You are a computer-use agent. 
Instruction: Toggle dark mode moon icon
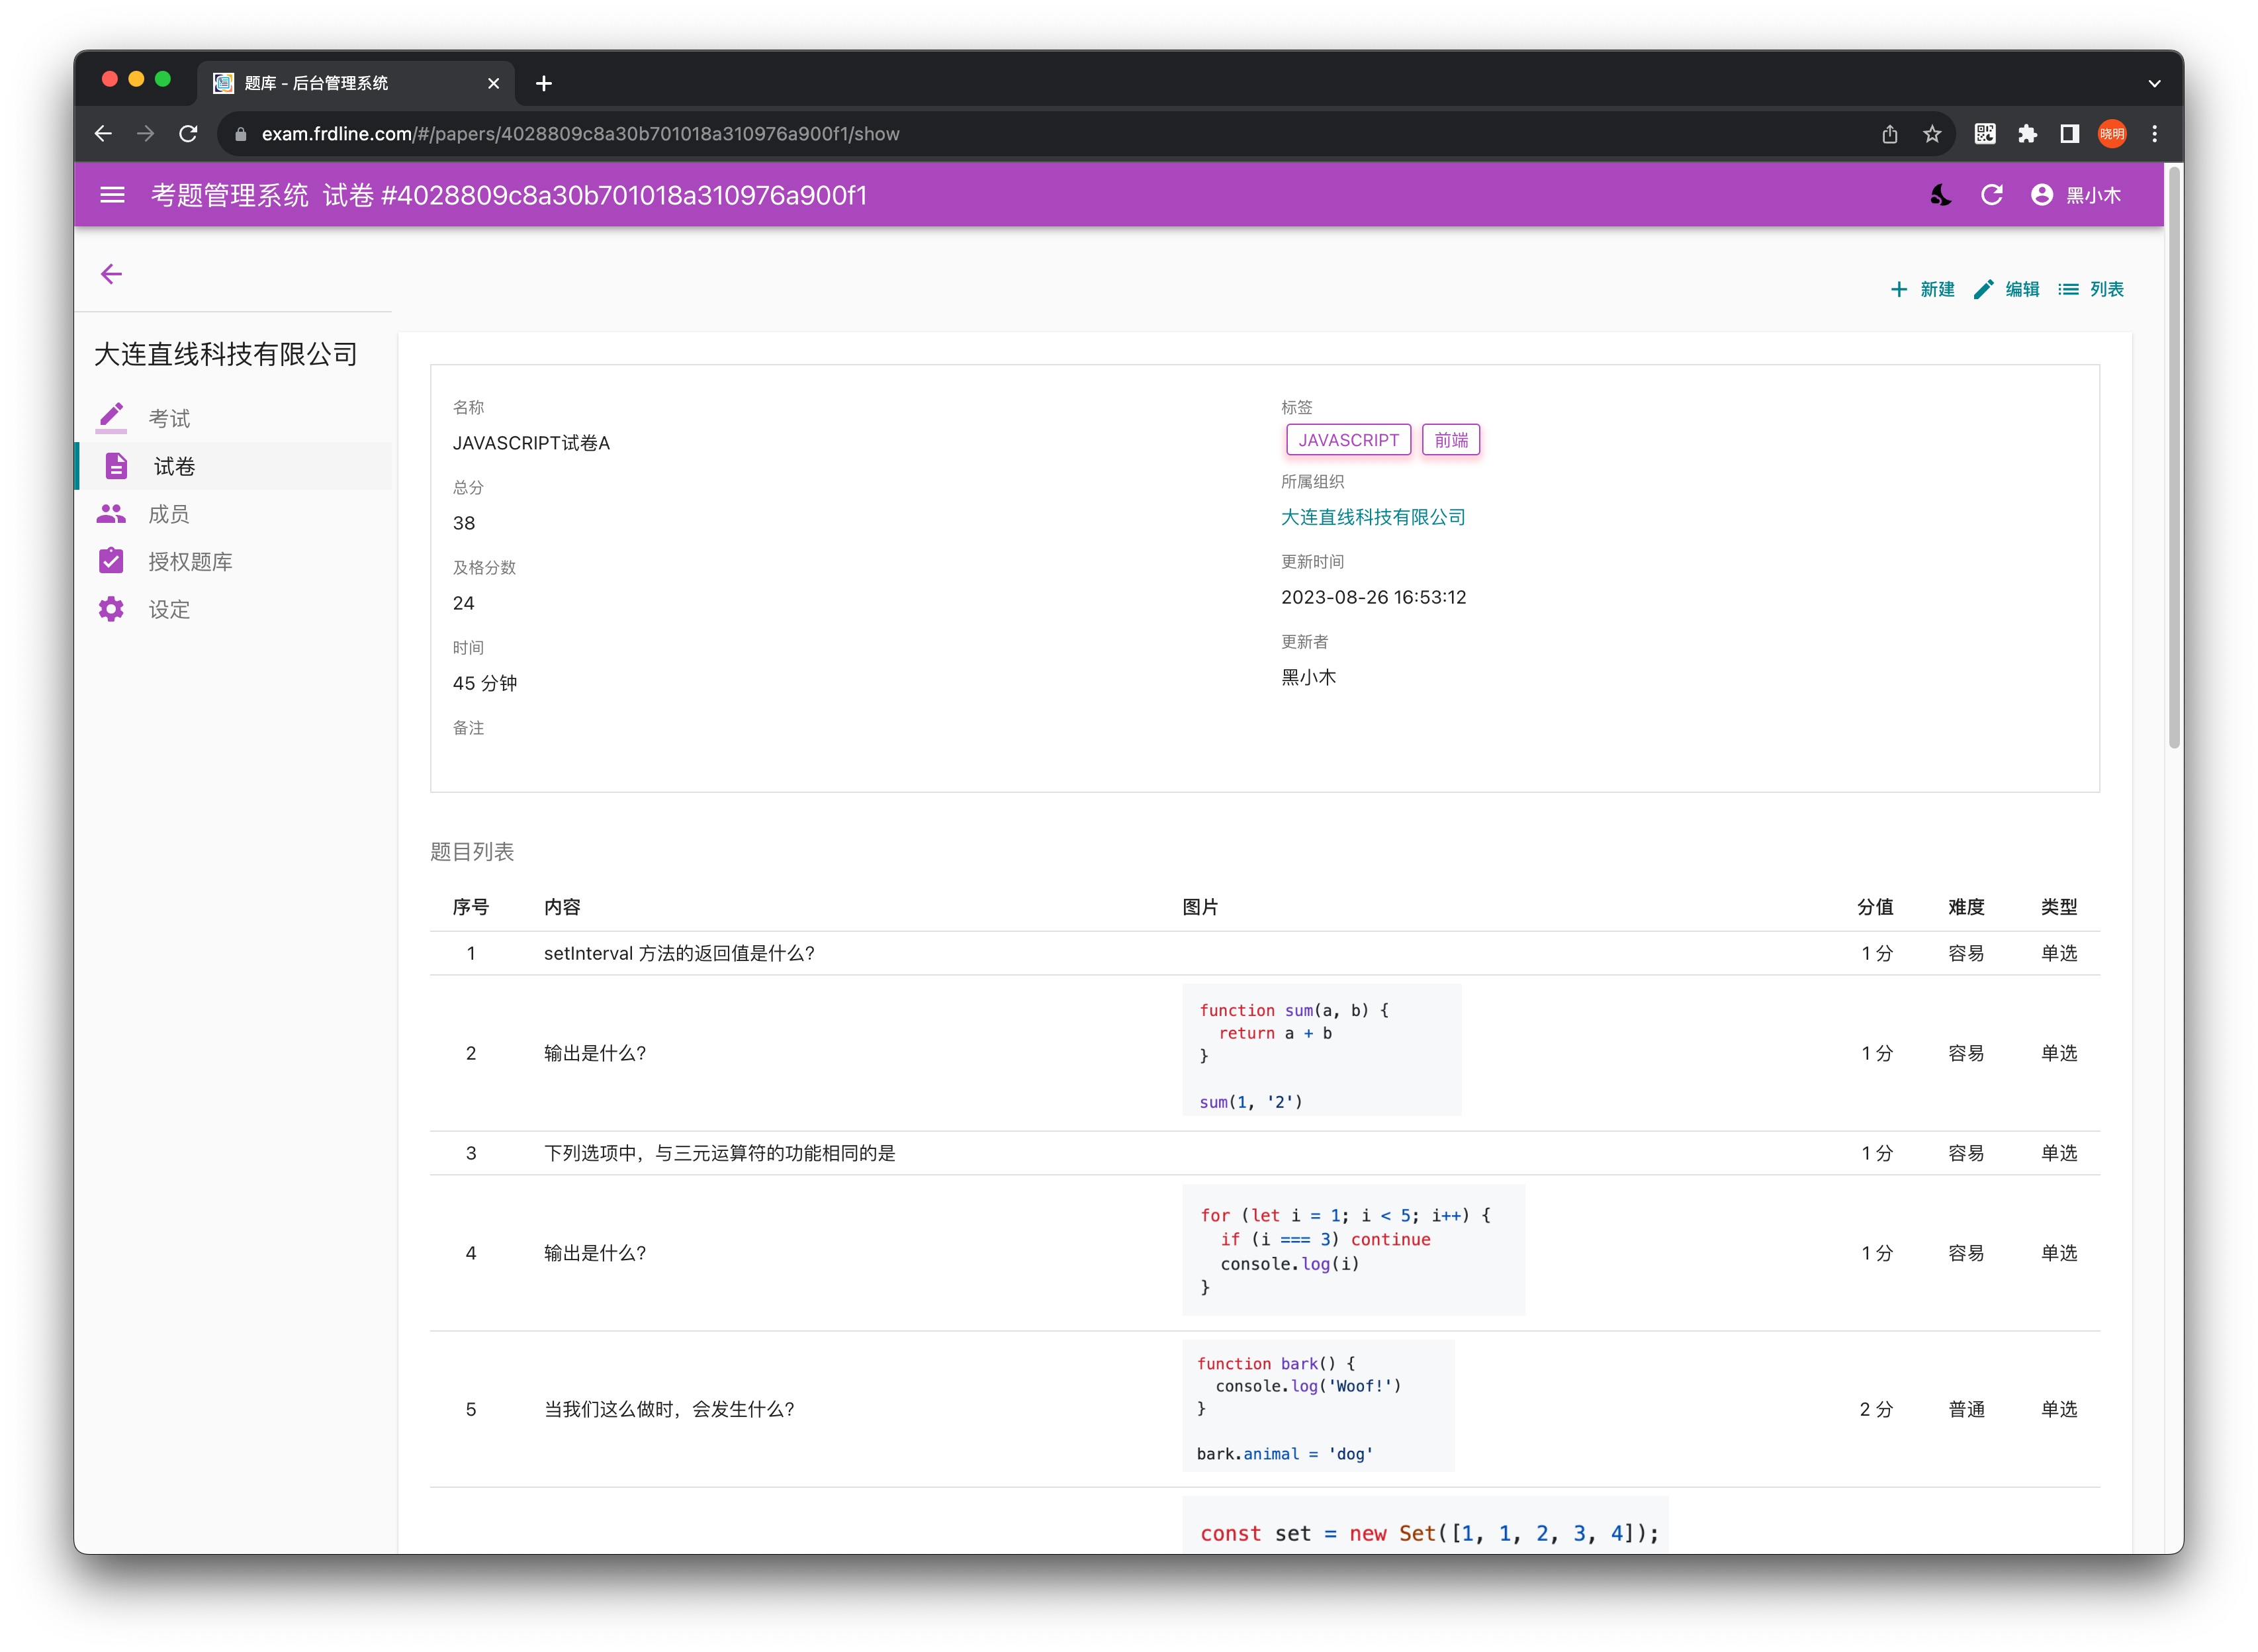coord(1940,195)
